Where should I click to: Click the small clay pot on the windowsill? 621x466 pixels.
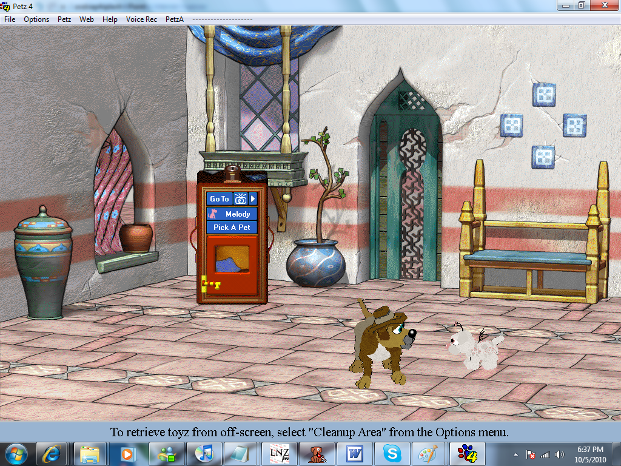click(x=136, y=238)
